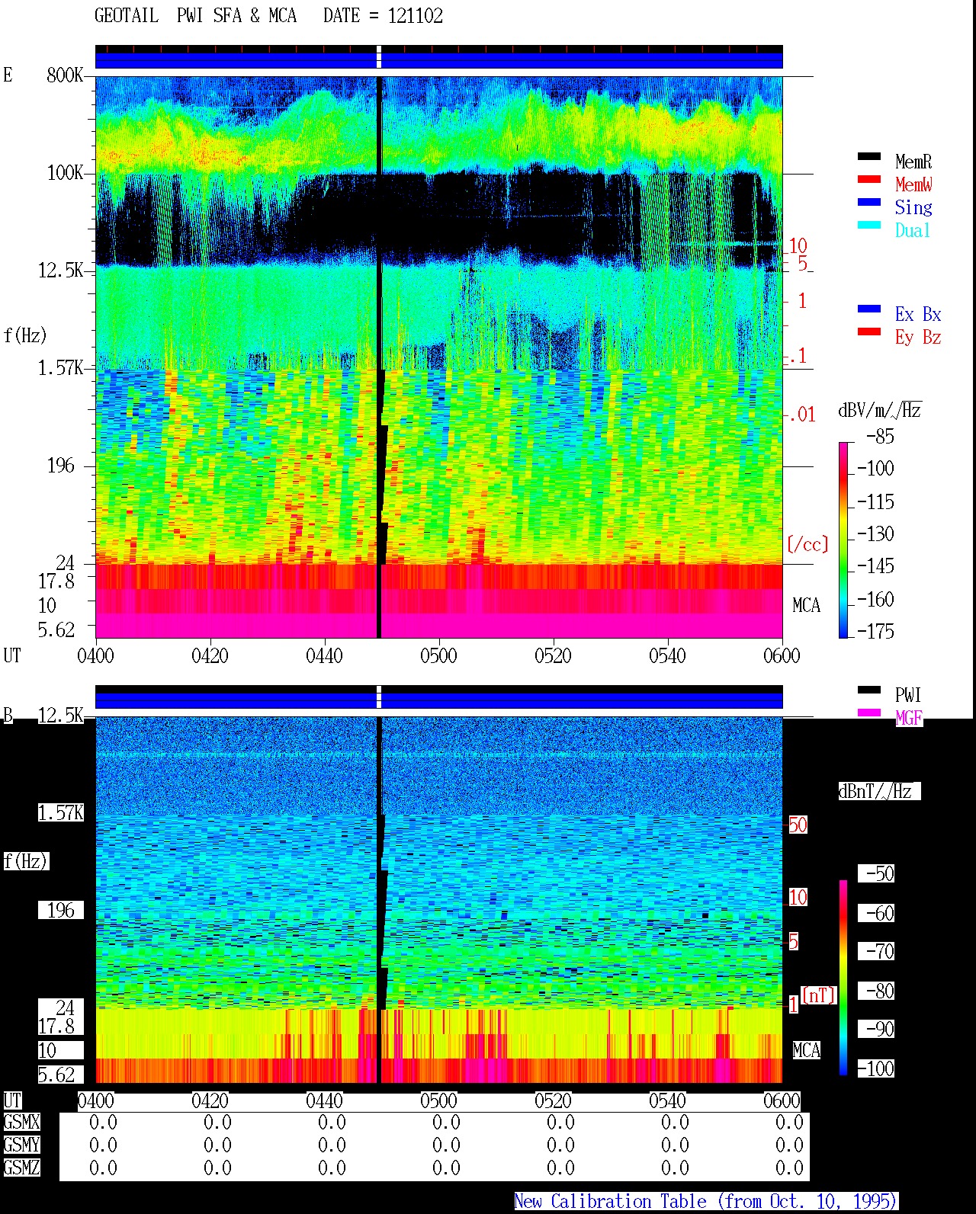The image size is (976, 1214).
Task: Select 0440 on the B panel time axis
Action: [324, 1100]
